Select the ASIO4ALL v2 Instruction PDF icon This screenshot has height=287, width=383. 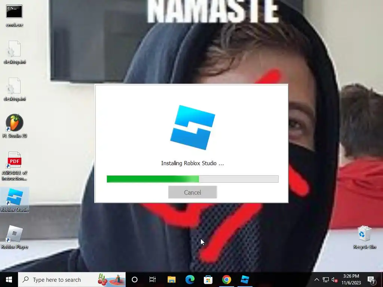tap(15, 166)
